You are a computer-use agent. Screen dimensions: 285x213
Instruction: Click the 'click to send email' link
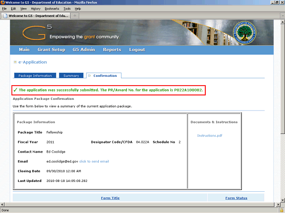click(x=94, y=162)
